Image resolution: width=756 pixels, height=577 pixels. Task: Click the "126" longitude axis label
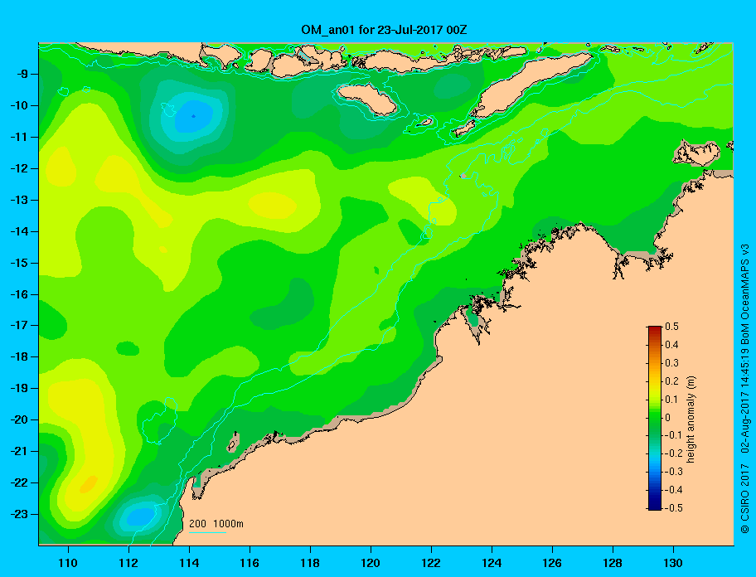point(552,563)
